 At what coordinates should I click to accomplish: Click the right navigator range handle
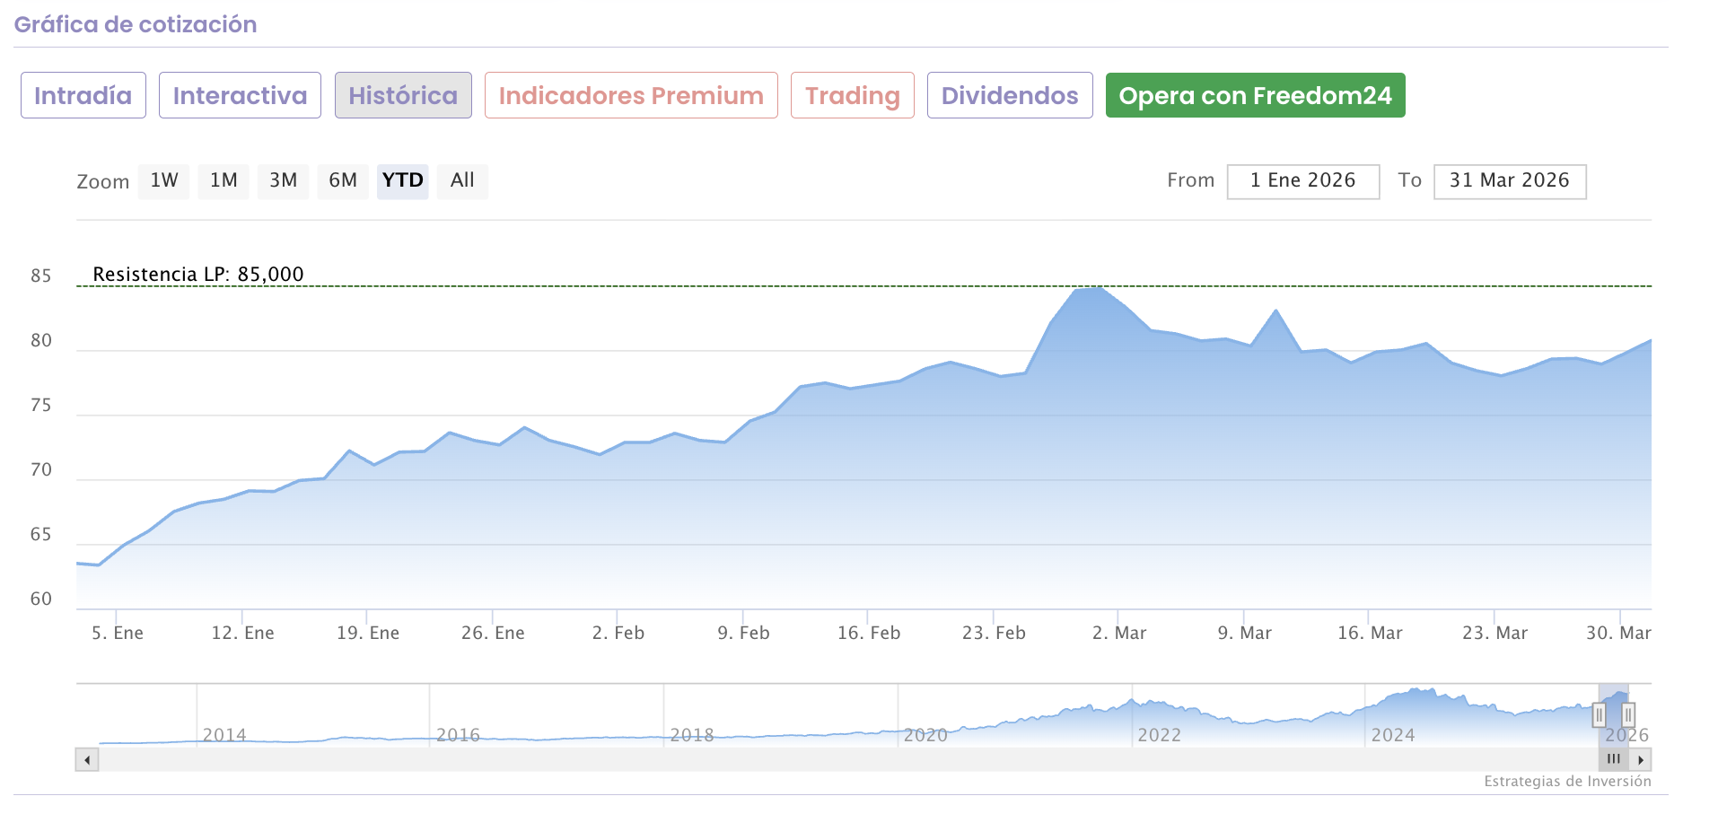tap(1627, 715)
